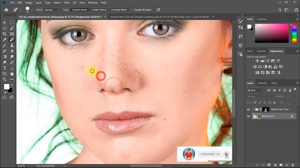Screen dimensions: 300x168
Task: Open the brush size picker dropdown
Action: click(x=32, y=10)
